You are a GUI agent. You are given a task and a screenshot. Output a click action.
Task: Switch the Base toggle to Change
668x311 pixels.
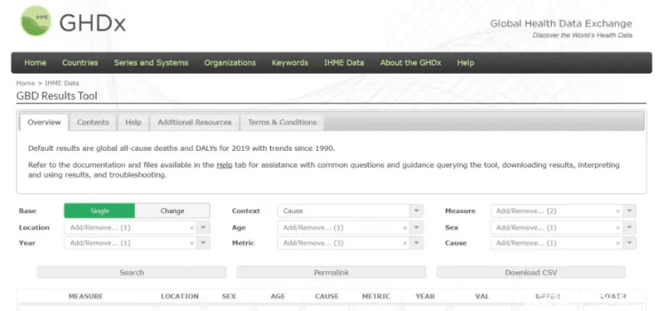coord(172,211)
